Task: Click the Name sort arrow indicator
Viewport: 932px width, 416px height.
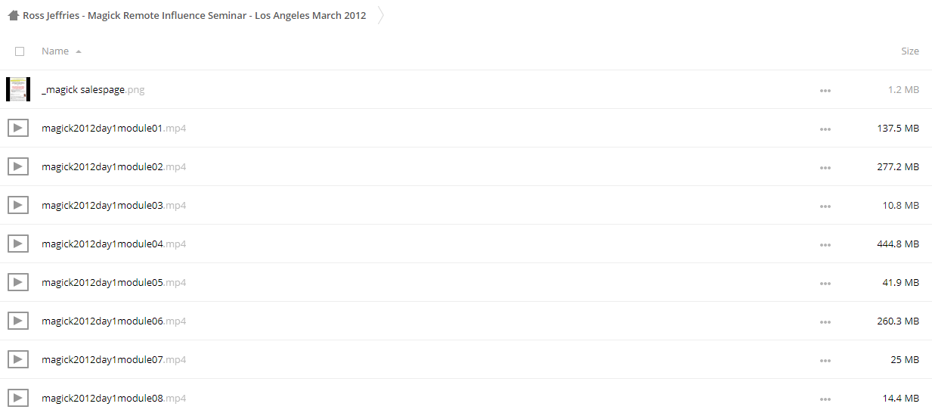Action: (79, 51)
